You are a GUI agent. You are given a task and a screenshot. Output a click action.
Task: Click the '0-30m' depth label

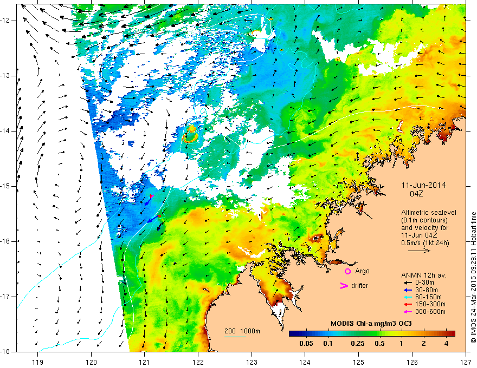point(424,282)
